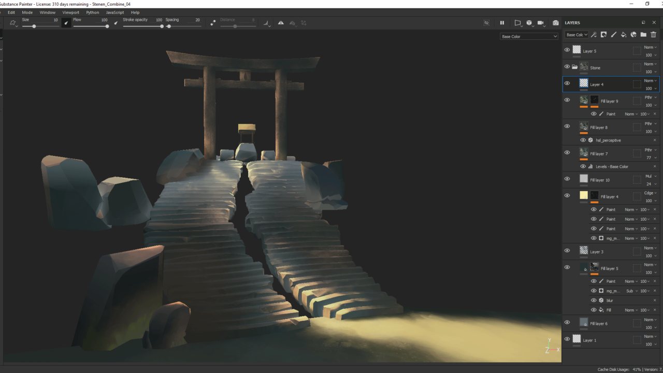Open the Viewport menu

tap(71, 12)
